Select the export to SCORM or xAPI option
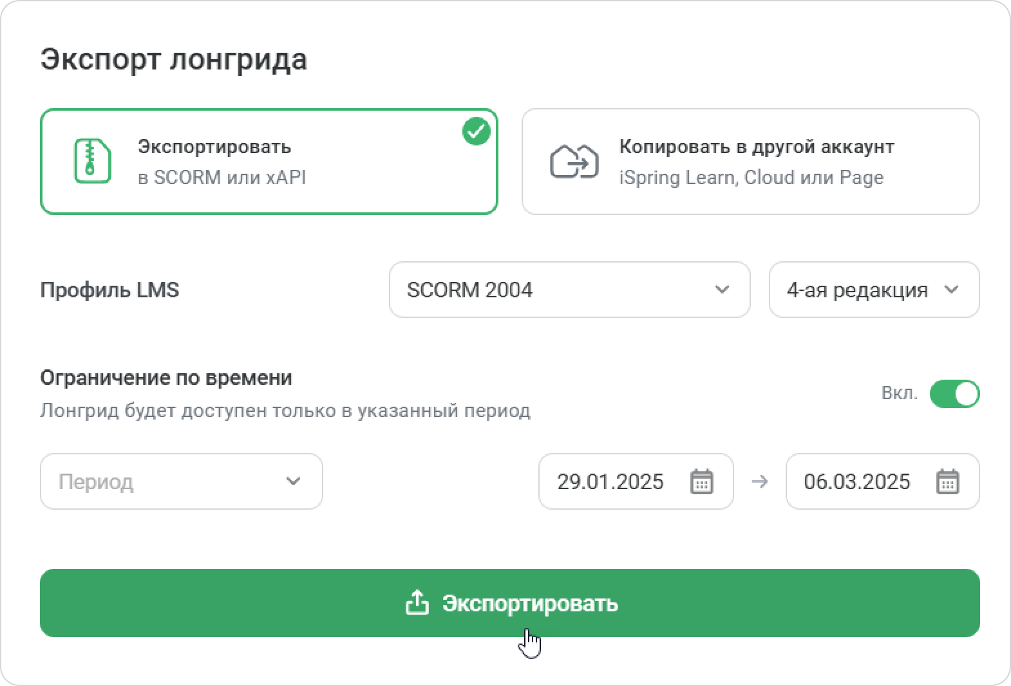The width and height of the screenshot is (1011, 686). pyautogui.click(x=269, y=162)
